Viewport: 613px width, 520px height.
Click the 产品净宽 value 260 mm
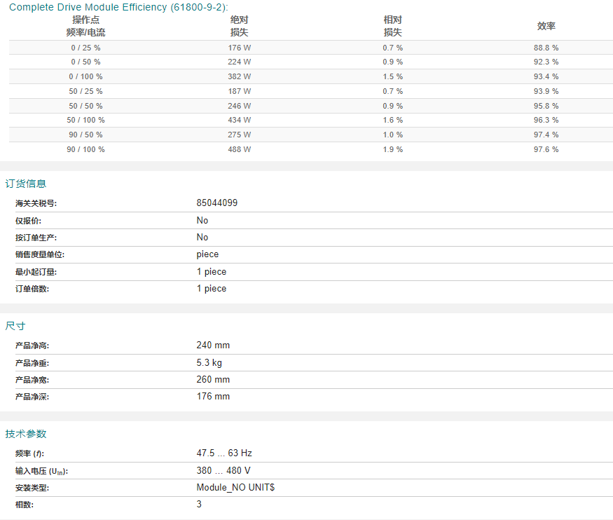pyautogui.click(x=213, y=380)
